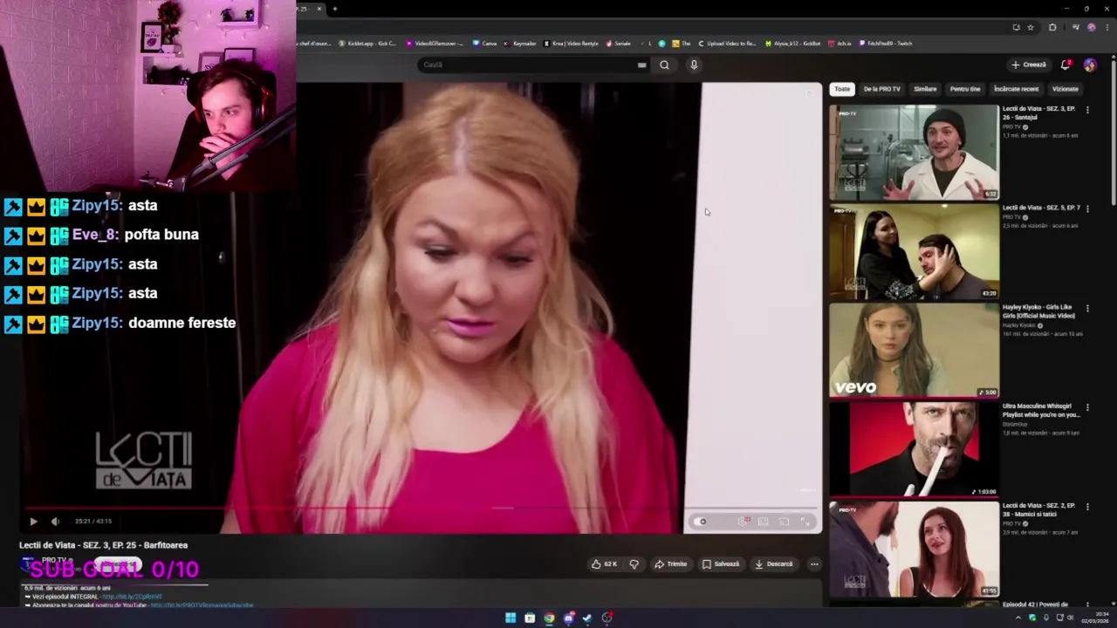This screenshot has height=628, width=1117.
Task: Download the video with Descarcă button
Action: (774, 564)
